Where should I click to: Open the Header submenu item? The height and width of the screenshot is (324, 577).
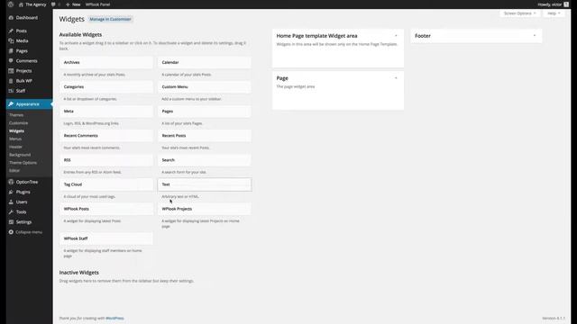[x=16, y=147]
